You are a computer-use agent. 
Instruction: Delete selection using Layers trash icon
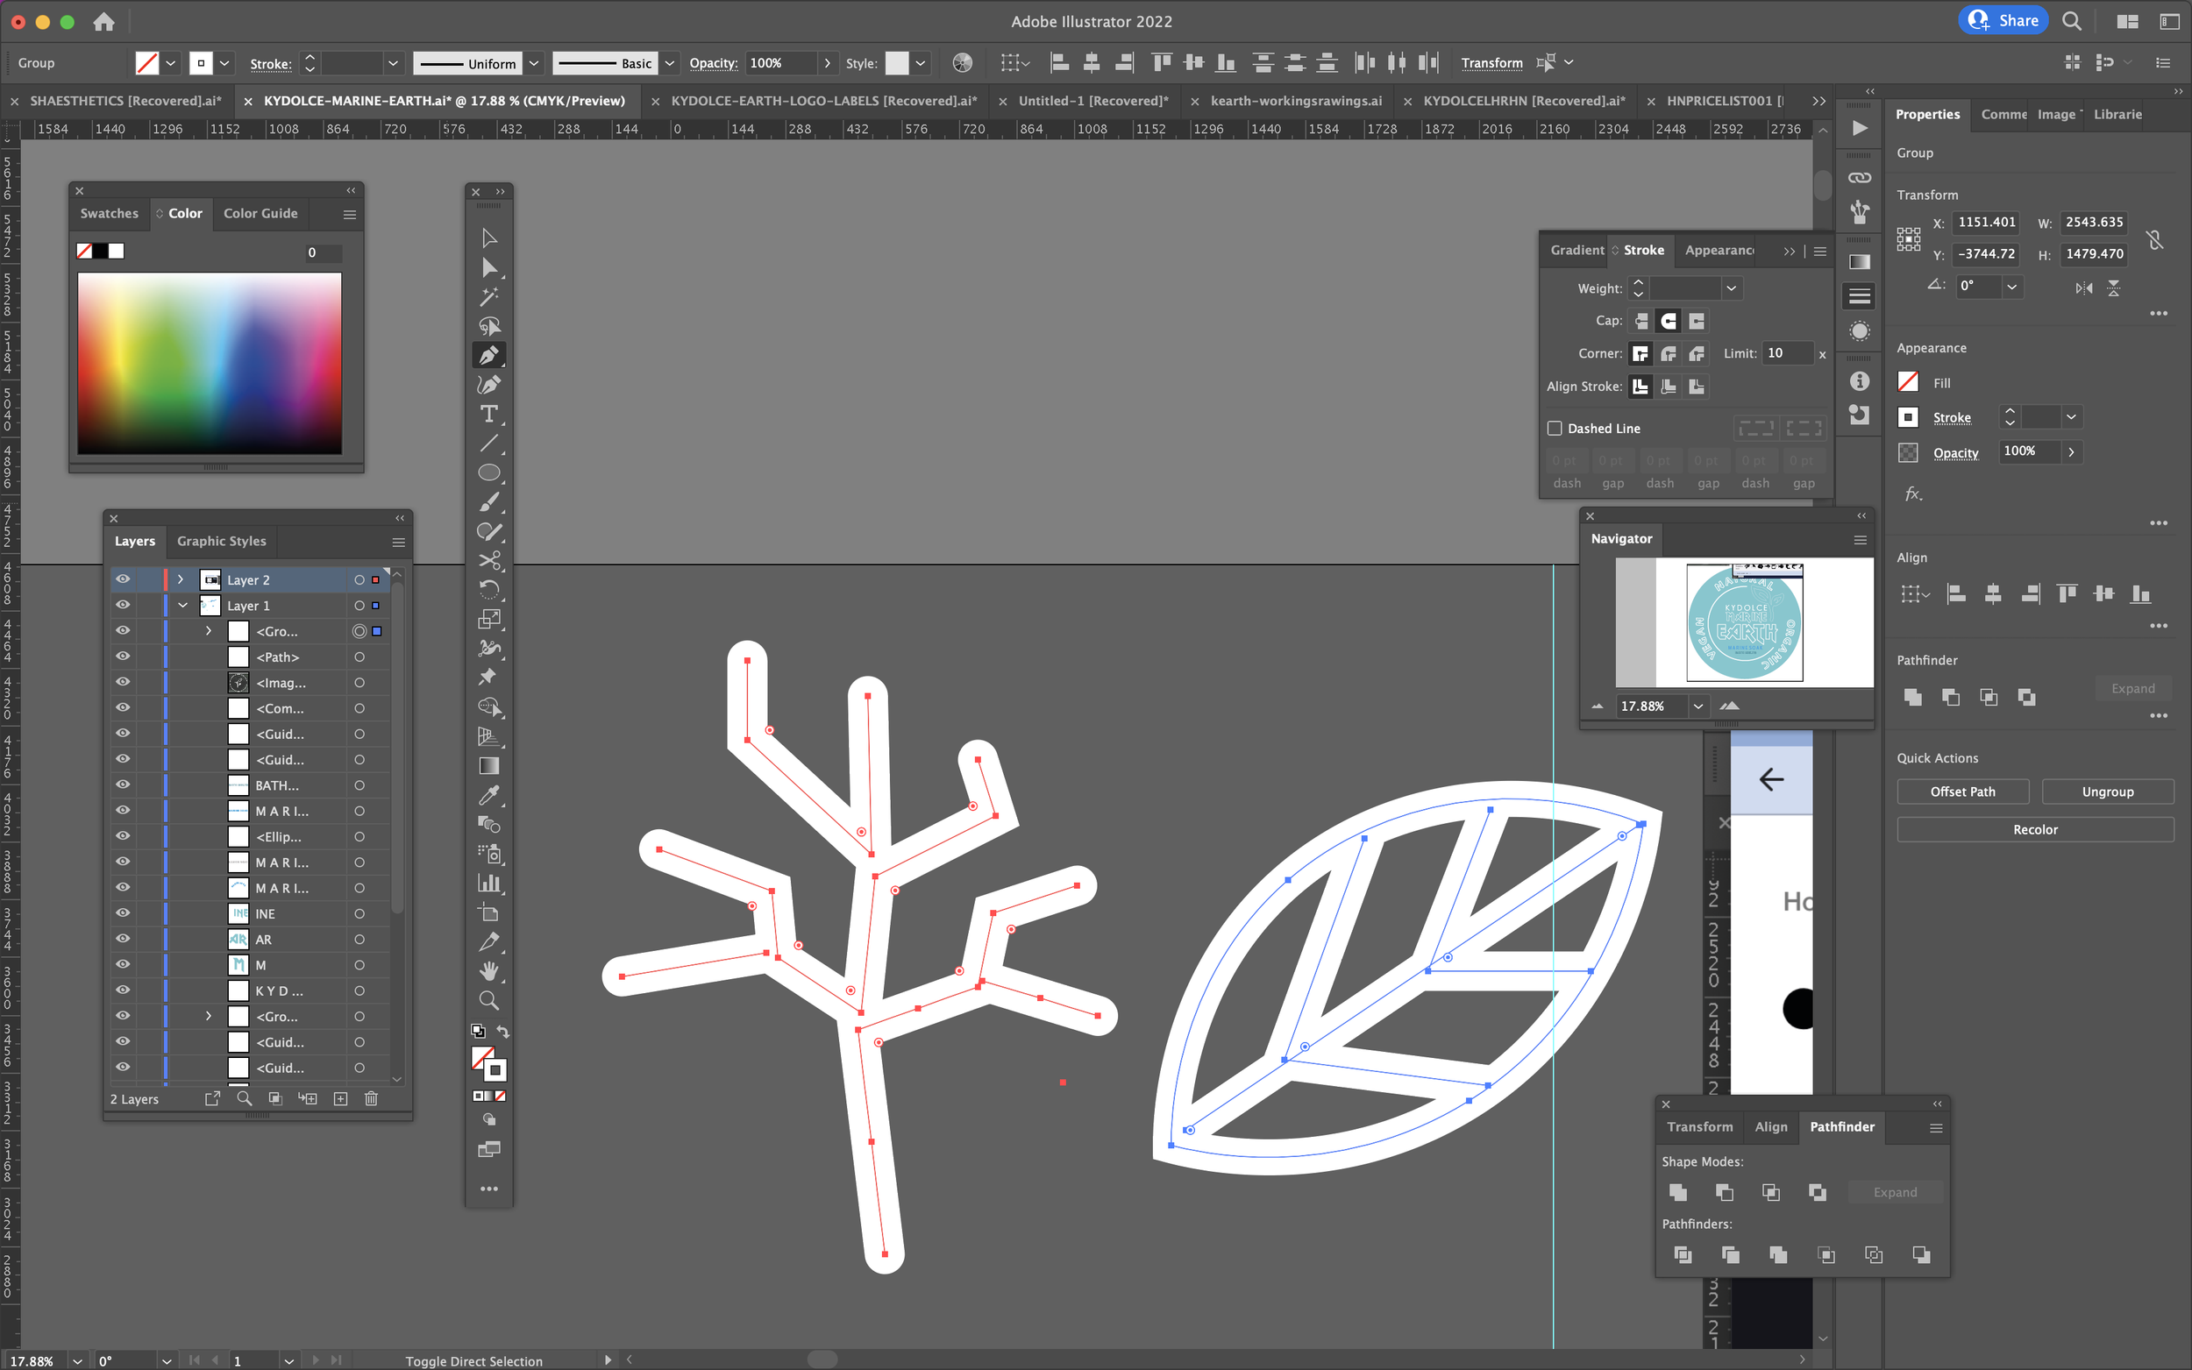(371, 1098)
